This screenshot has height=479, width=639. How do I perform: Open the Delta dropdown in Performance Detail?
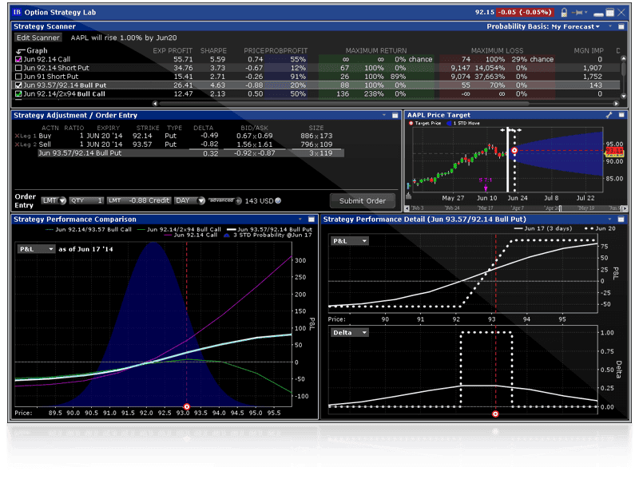pos(350,333)
